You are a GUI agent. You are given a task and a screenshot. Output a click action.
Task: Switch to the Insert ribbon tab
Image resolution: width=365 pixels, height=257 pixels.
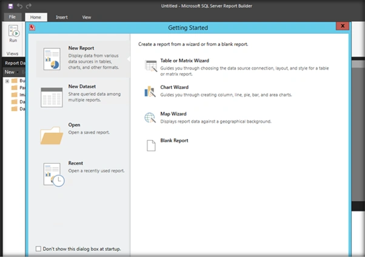click(62, 17)
